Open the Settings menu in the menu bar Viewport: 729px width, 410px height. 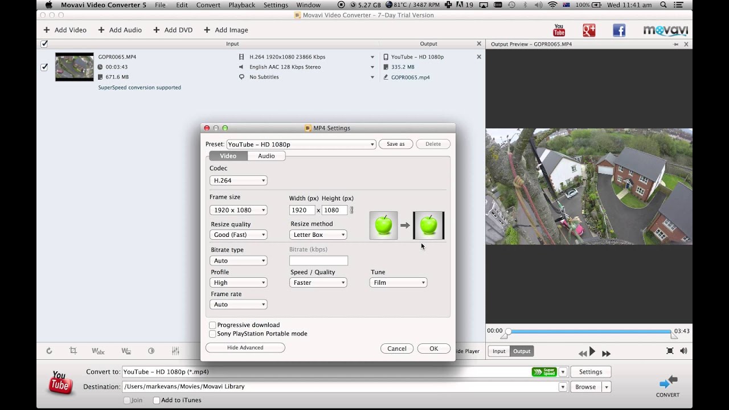pos(276,5)
